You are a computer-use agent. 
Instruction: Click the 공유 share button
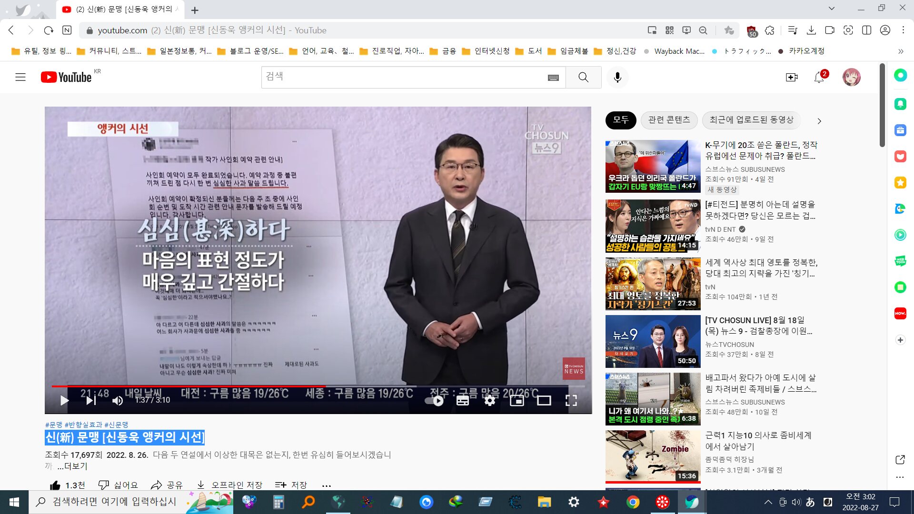click(167, 485)
